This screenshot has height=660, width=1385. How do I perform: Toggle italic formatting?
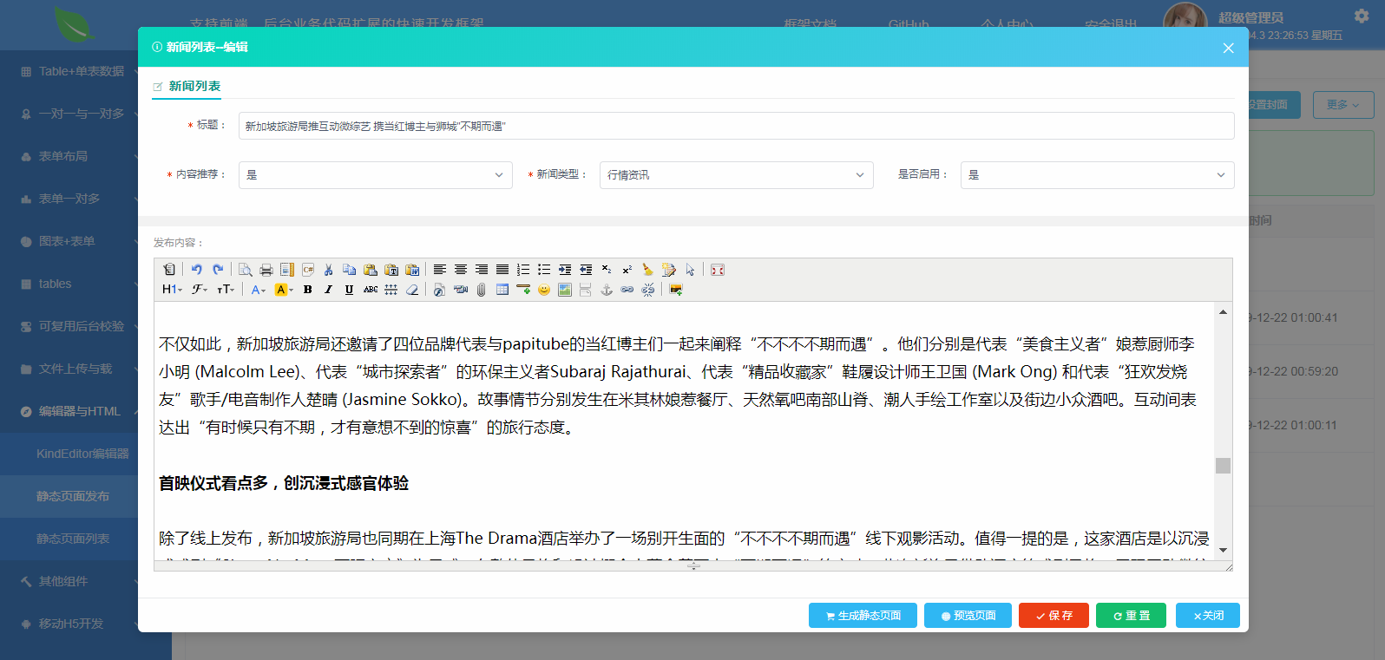pos(329,290)
